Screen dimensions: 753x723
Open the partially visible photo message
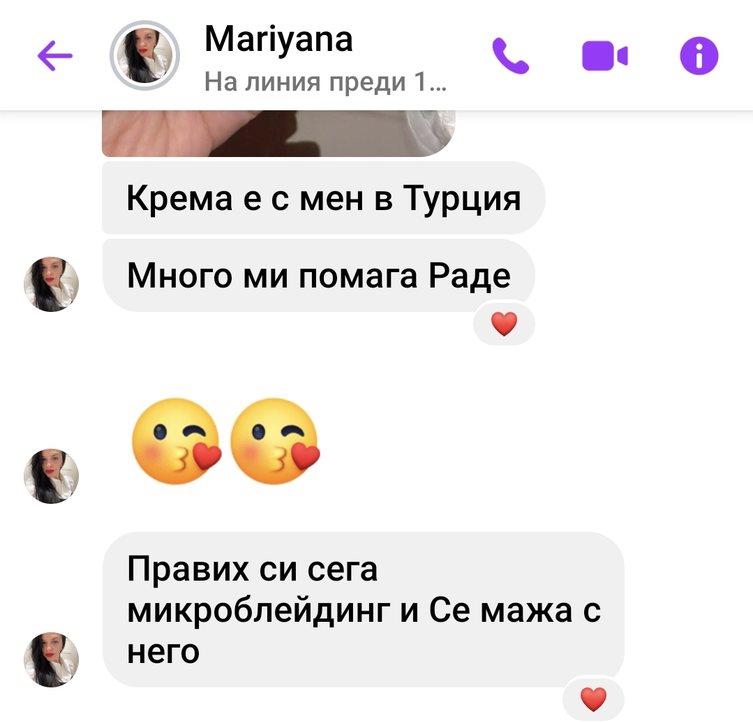pyautogui.click(x=278, y=133)
